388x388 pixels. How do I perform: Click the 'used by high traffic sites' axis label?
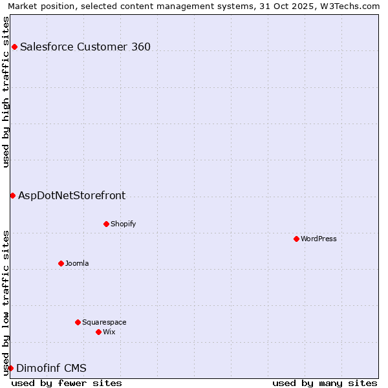(6, 92)
